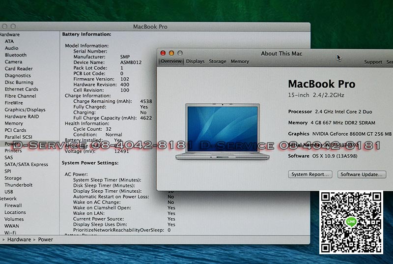Image resolution: width=393 pixels, height=264 pixels.
Task: Select Ethernet Cards in the sidebar
Action: click(22, 89)
